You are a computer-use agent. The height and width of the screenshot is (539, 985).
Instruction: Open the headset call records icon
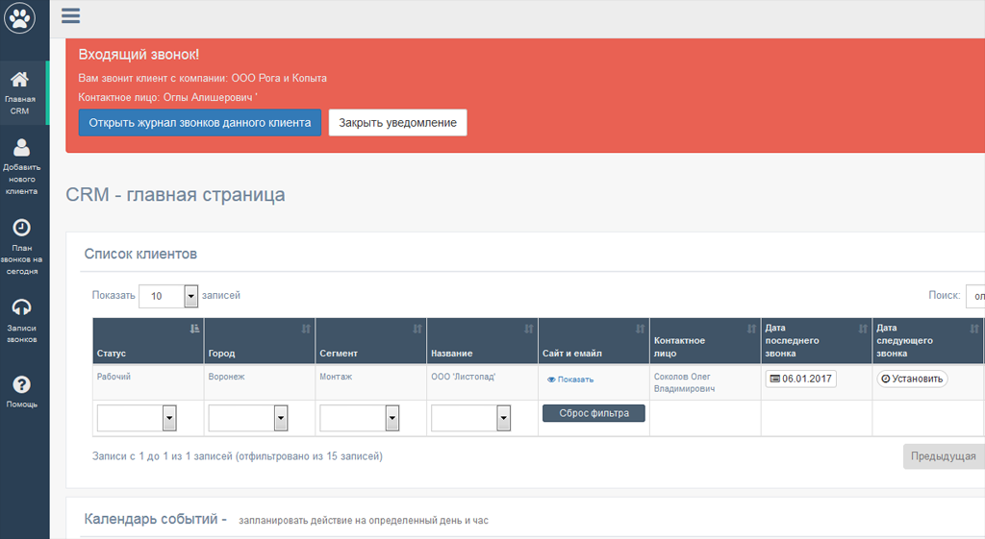[21, 307]
